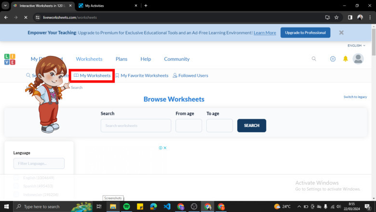Screen dimensions: 376x212
Task: Click the taskbar clock and date
Action: click(352, 207)
